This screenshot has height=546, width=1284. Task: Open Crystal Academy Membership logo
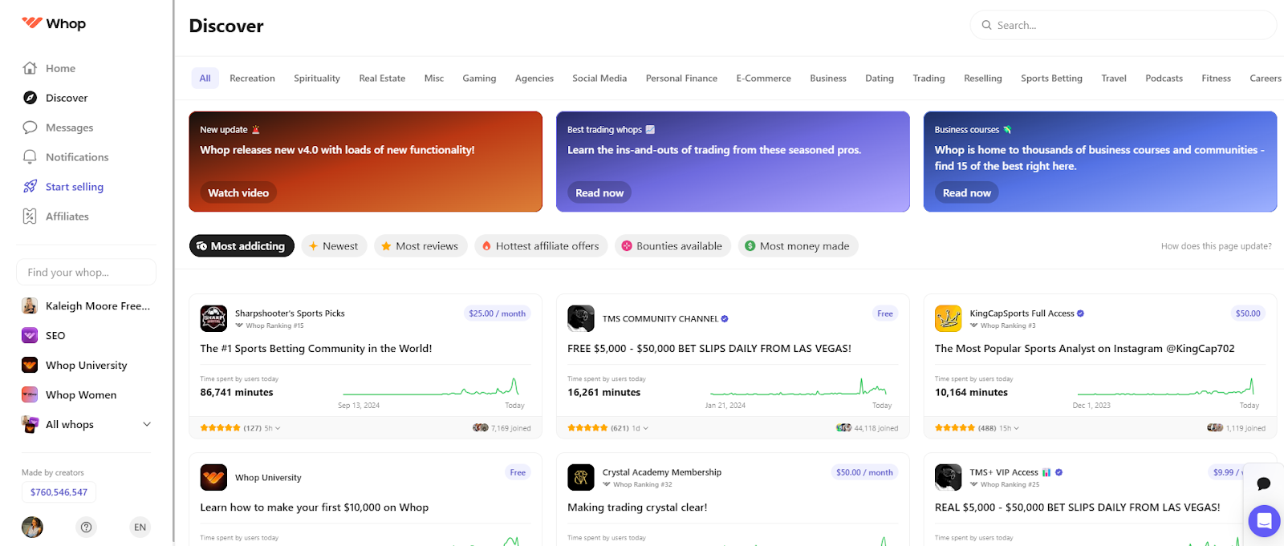581,477
